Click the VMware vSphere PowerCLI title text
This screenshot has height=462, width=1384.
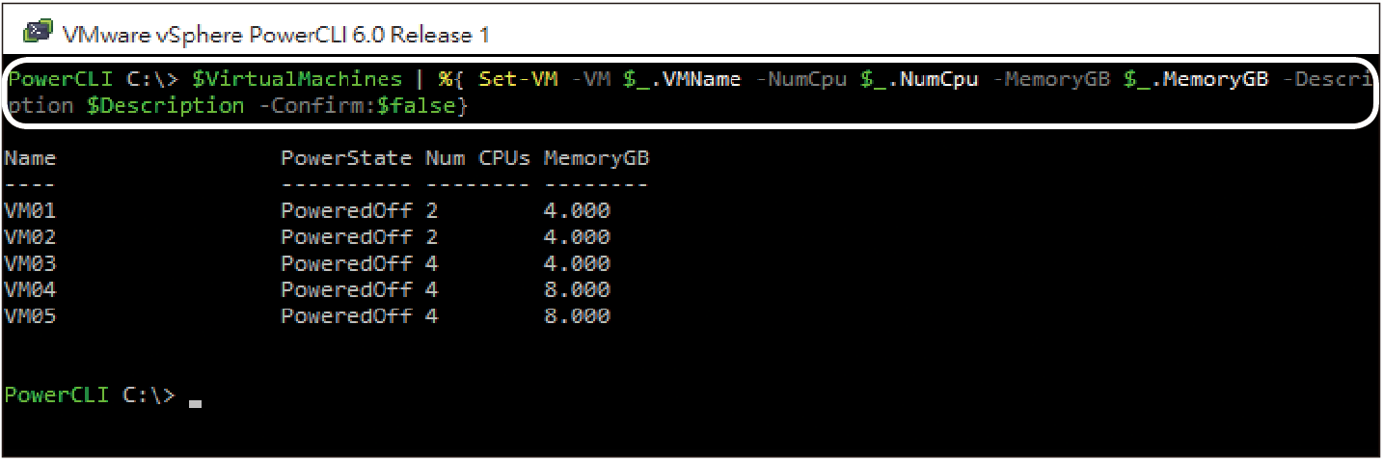click(276, 35)
